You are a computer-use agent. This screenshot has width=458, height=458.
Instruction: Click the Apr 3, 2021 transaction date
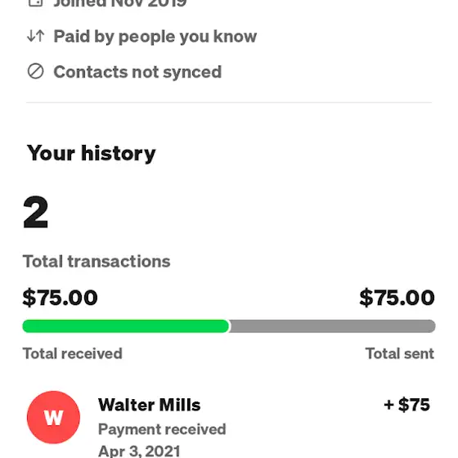pyautogui.click(x=139, y=451)
